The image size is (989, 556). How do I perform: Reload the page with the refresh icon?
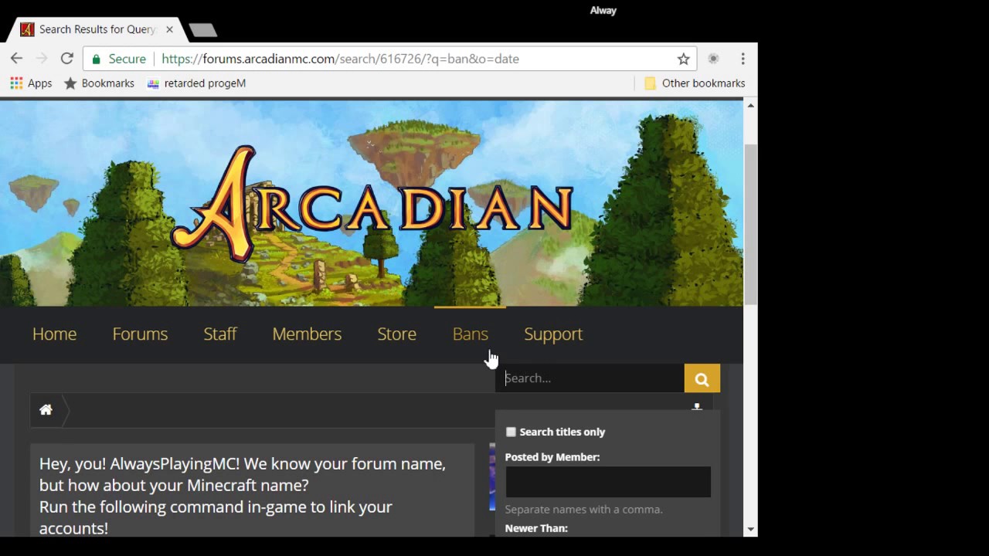pyautogui.click(x=67, y=59)
